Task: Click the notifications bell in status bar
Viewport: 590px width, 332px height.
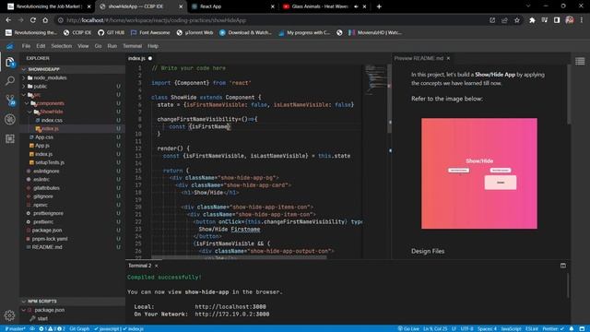Action: 572,328
